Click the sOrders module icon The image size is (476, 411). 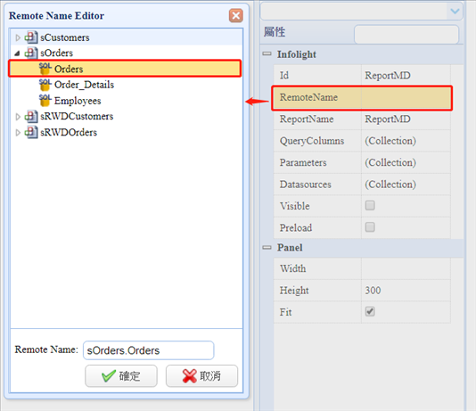point(31,53)
